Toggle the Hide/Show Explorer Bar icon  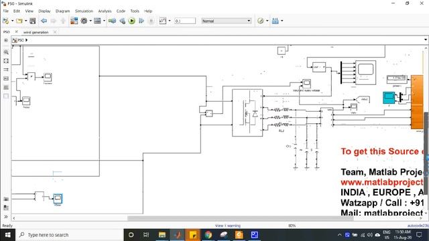(x=6, y=40)
